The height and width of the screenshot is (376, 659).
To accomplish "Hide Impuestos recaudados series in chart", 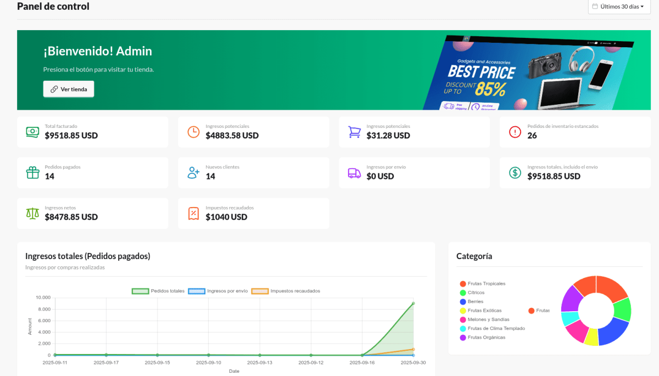I will pos(286,291).
